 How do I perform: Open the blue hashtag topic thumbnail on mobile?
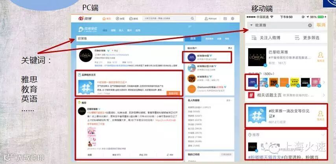click(x=257, y=115)
